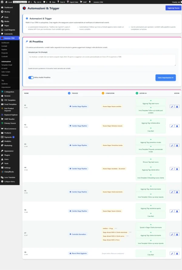Click Controllo Giornaliero trigger badge in row #7

coord(78,234)
